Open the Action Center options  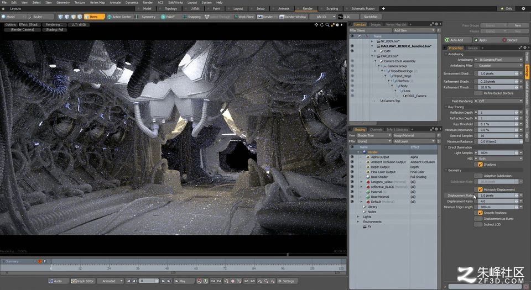point(119,17)
